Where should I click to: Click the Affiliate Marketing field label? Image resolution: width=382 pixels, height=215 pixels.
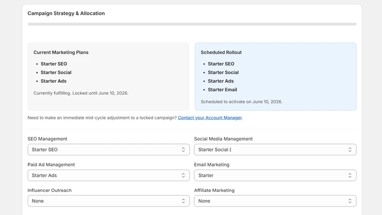(214, 190)
